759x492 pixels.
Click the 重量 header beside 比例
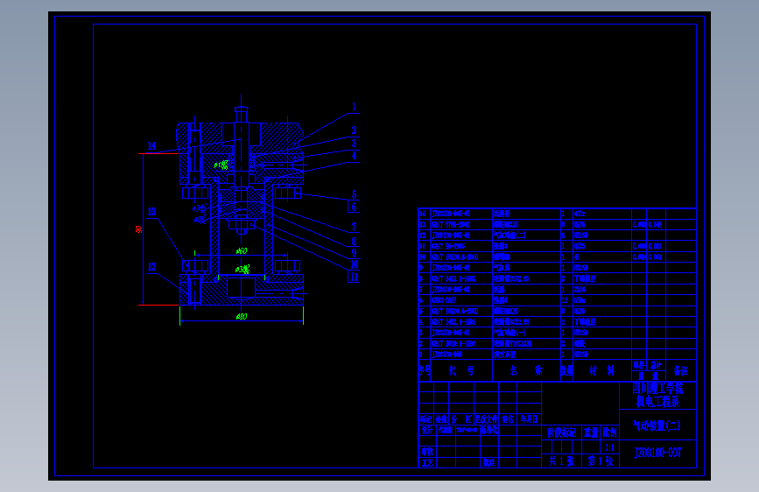point(591,432)
